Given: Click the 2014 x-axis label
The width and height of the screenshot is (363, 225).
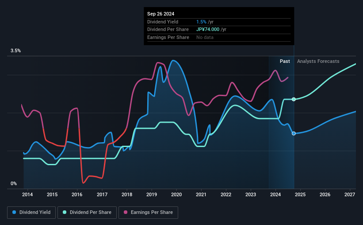Looking at the screenshot, I should click(x=27, y=194).
